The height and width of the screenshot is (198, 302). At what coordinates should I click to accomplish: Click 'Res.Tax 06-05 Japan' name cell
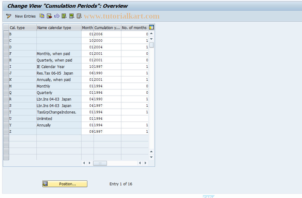pos(59,73)
